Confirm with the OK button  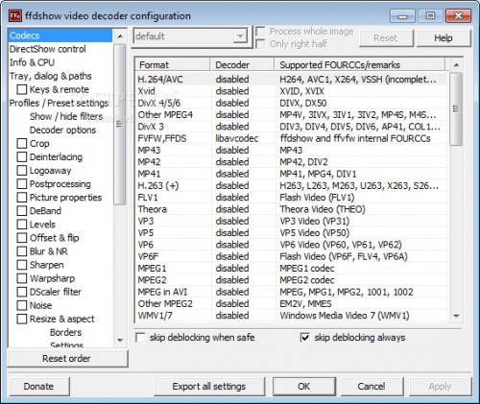coord(304,387)
